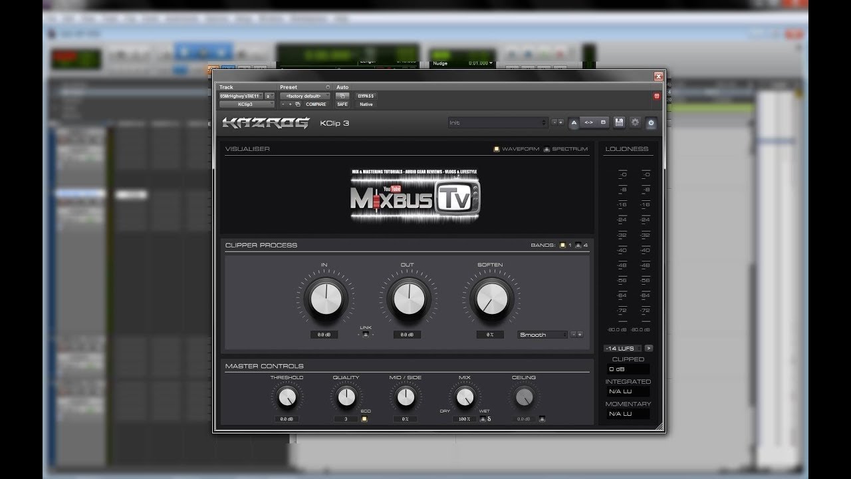The width and height of the screenshot is (851, 479).
Task: Enable the Ceiling toggle button
Action: (x=543, y=419)
